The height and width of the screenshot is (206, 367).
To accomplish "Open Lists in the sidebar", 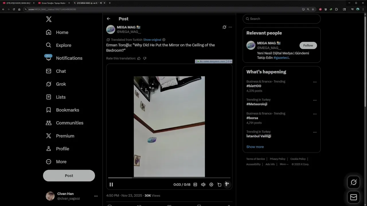I will [x=56, y=97].
